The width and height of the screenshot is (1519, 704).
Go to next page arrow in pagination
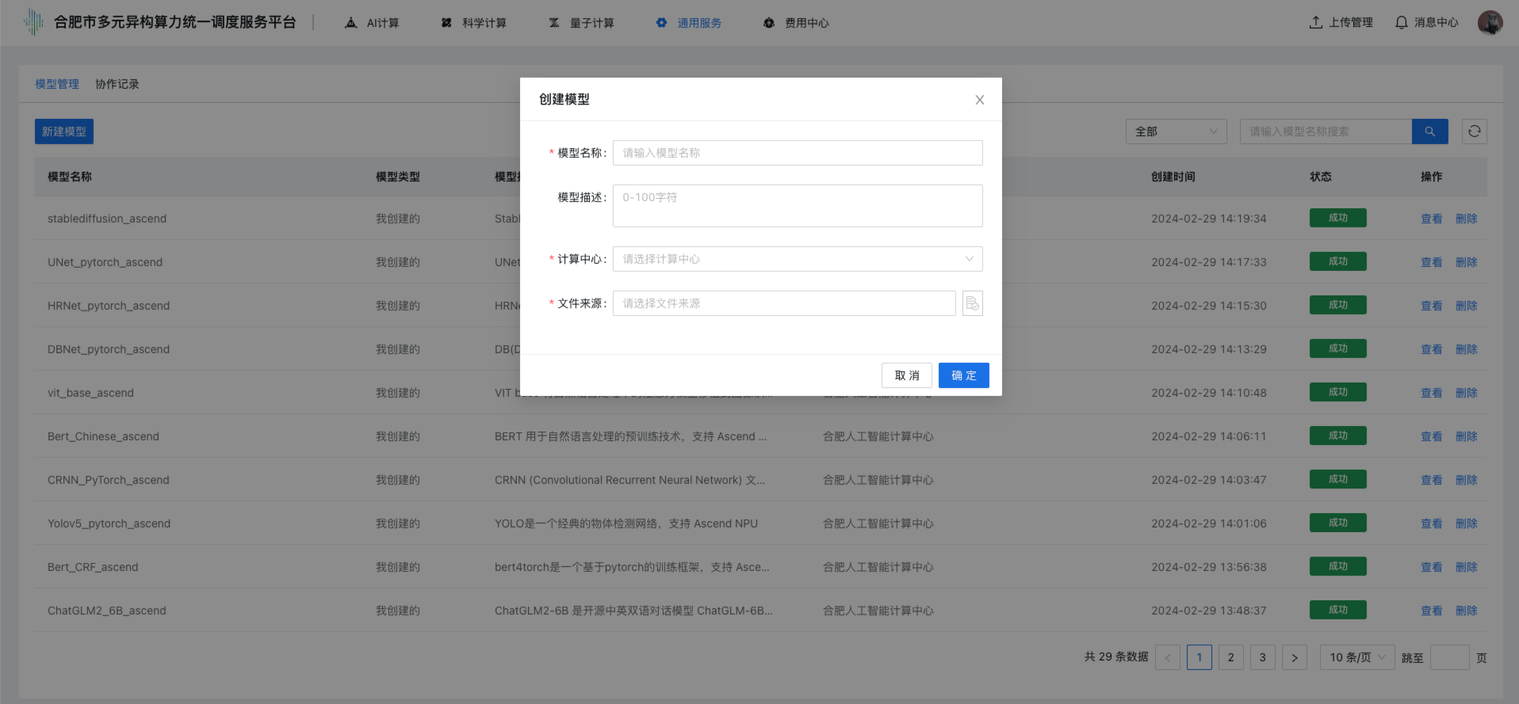1294,657
